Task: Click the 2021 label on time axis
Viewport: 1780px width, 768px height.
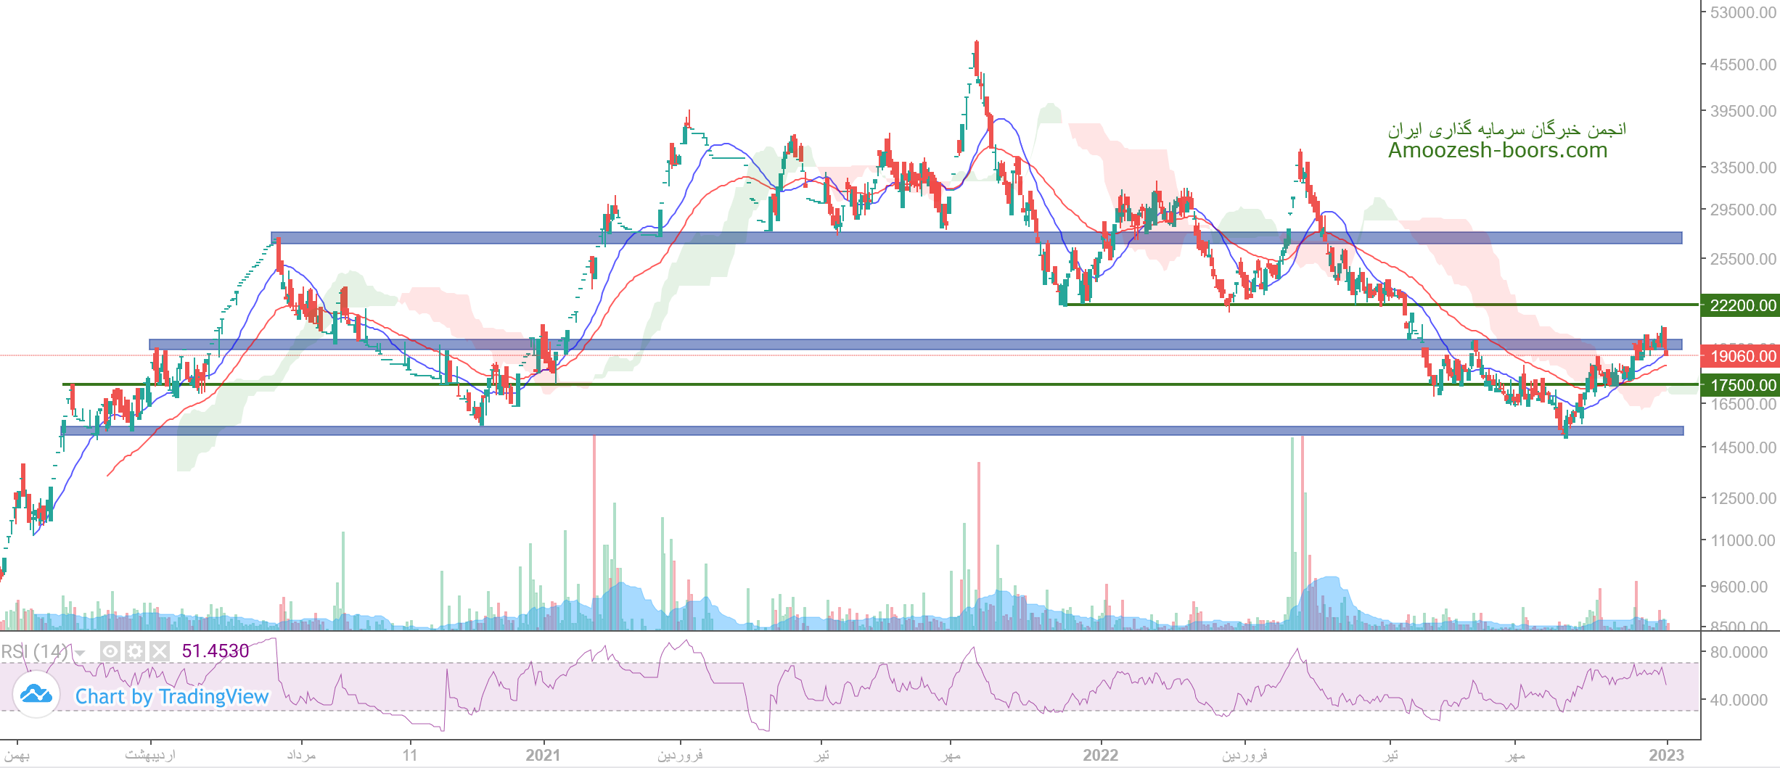Action: [543, 755]
